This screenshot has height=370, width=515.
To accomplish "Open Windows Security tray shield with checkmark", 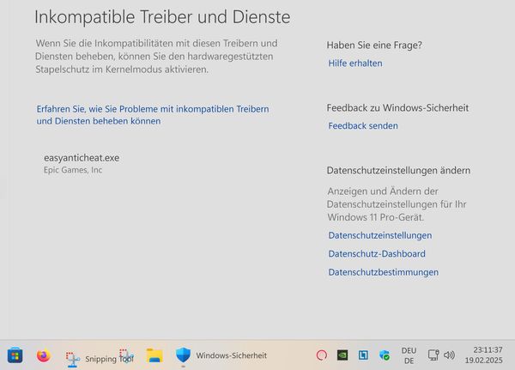I will click(x=385, y=355).
